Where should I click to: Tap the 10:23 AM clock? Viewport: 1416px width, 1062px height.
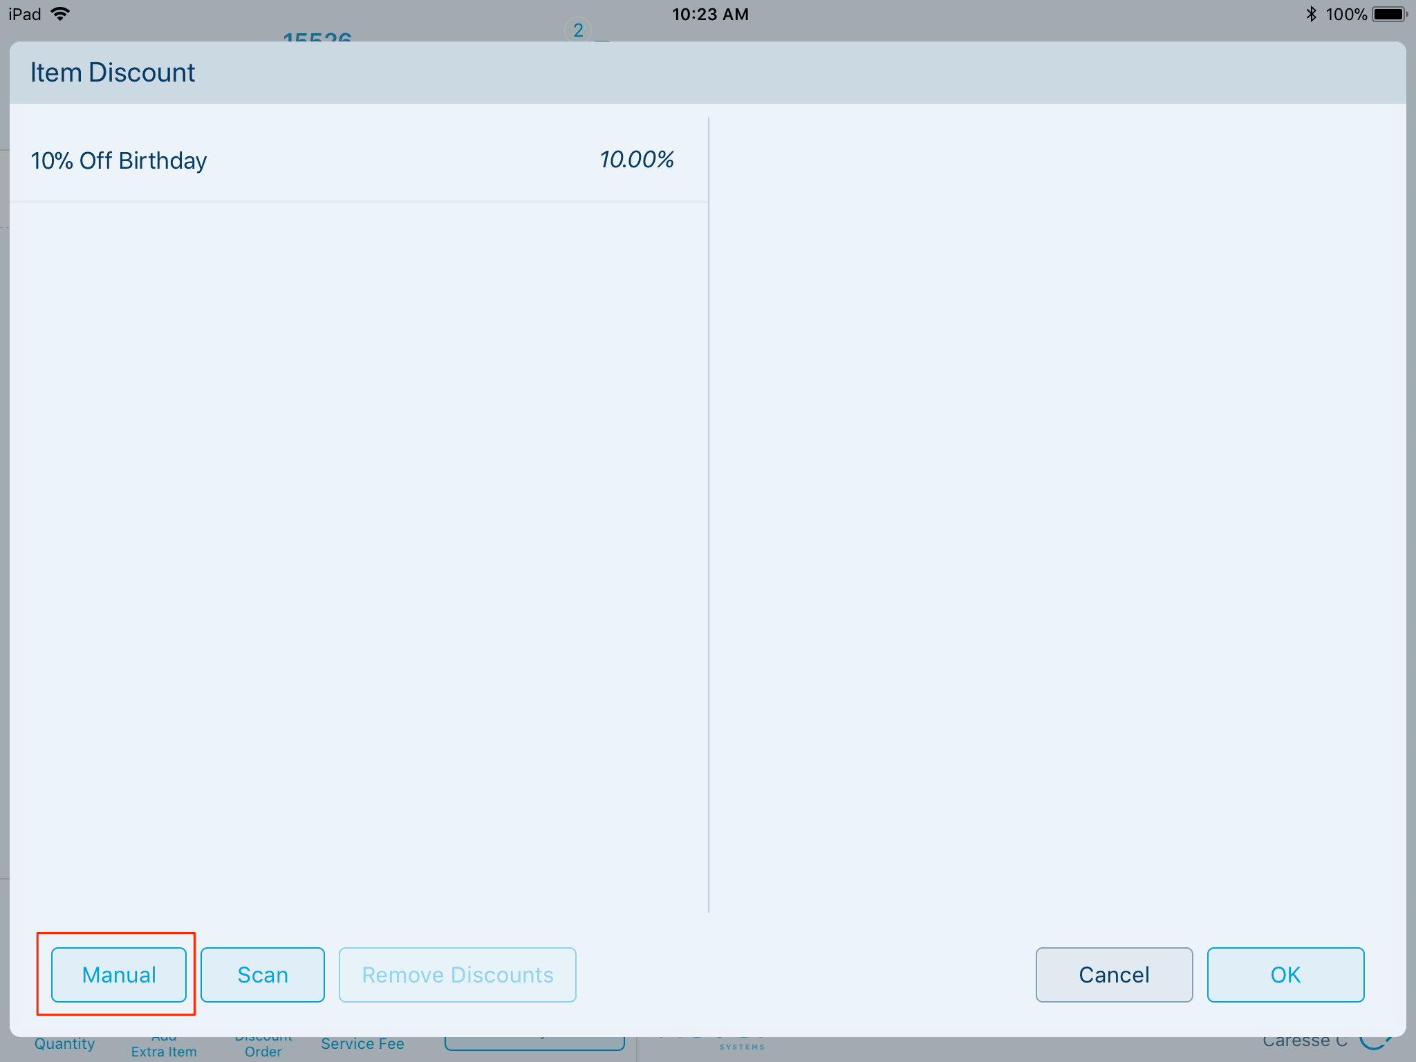709,14
